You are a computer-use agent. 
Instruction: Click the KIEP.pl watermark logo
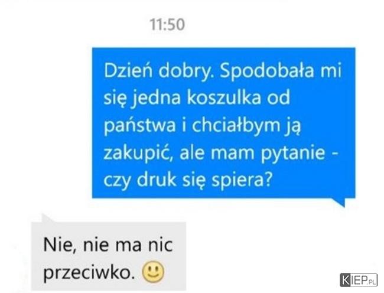[x=359, y=280]
